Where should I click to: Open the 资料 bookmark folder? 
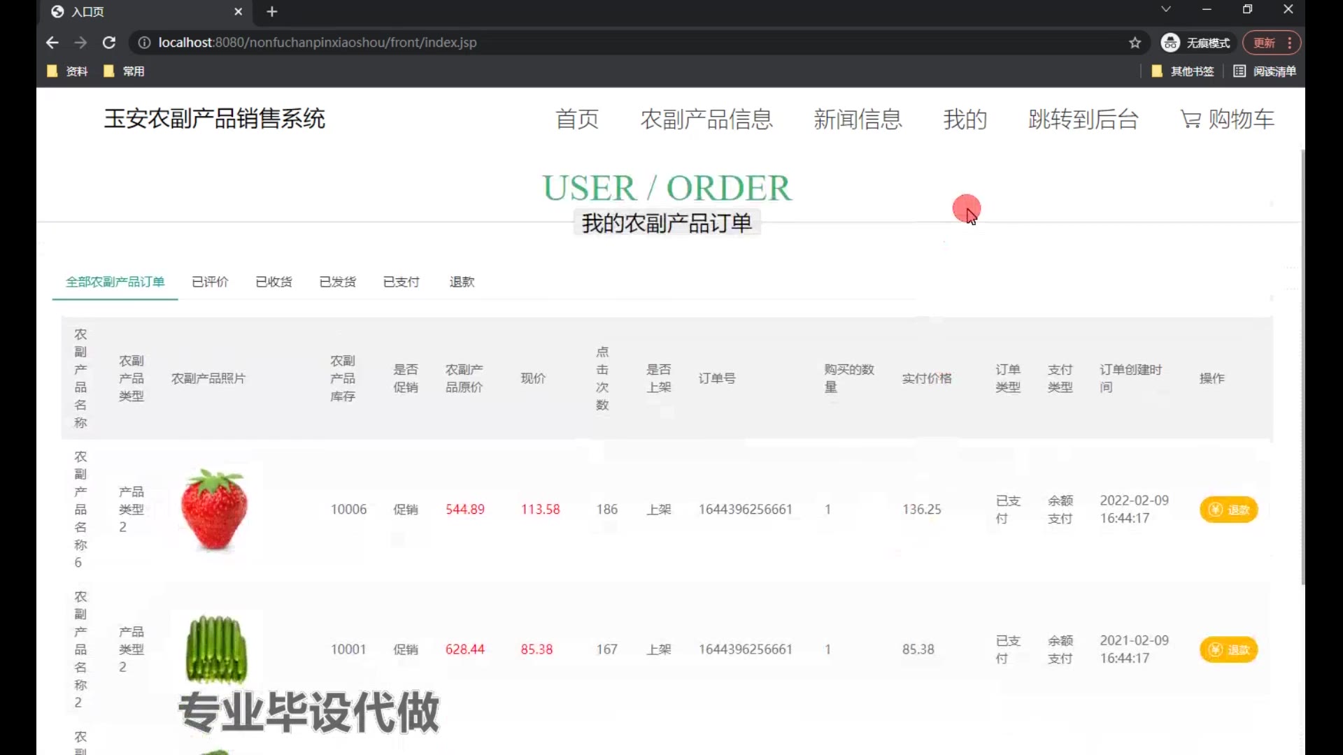click(67, 71)
